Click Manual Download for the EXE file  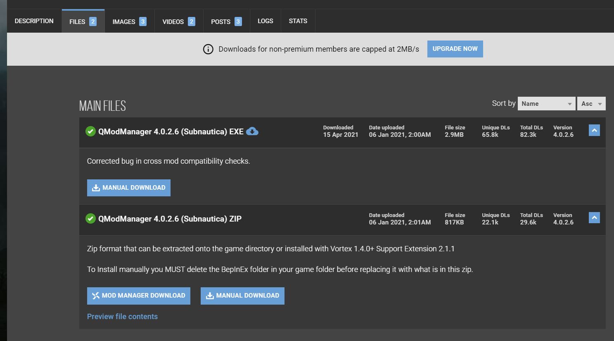pyautogui.click(x=129, y=188)
